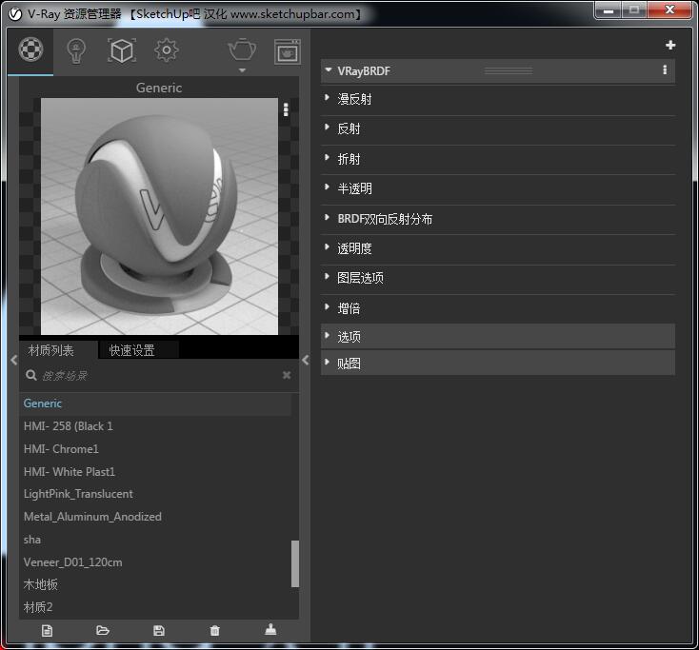Open VRayBRDF layer options menu dots
The width and height of the screenshot is (699, 650).
pyautogui.click(x=665, y=69)
